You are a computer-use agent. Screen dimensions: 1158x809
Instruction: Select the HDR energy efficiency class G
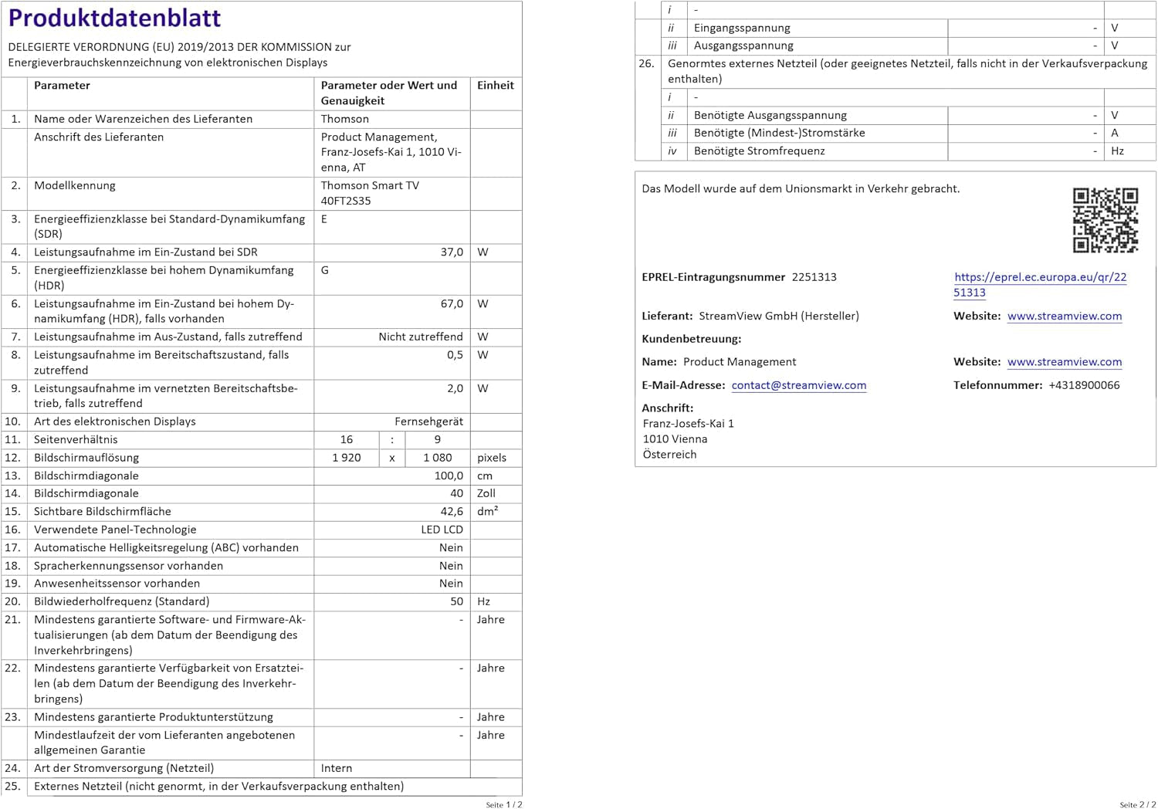pyautogui.click(x=325, y=270)
